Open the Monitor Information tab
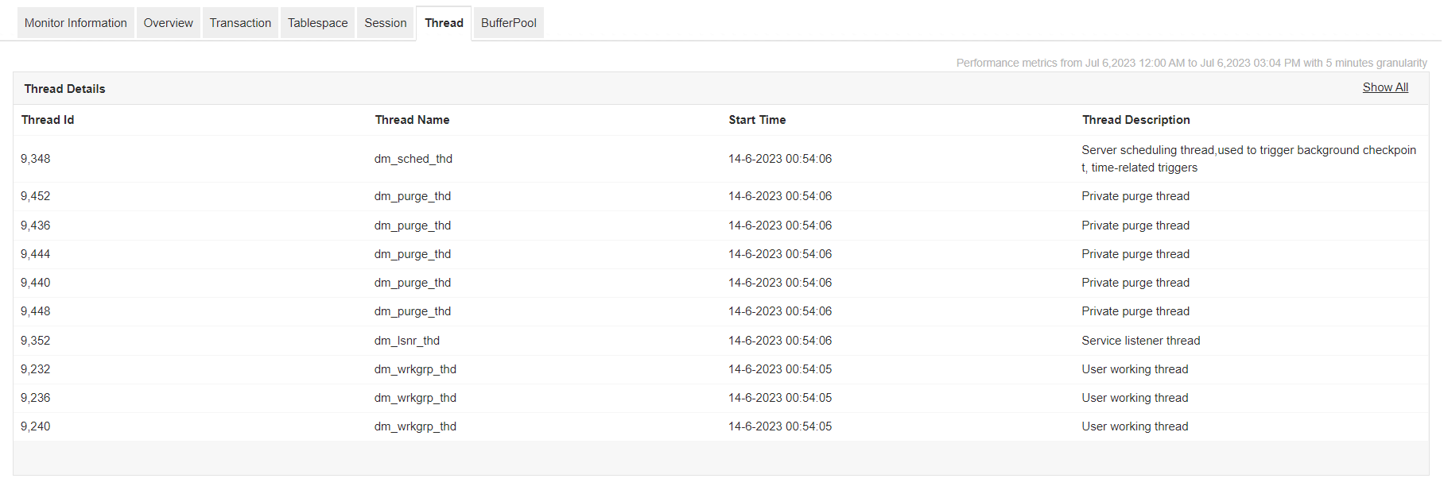Viewport: 1444px width, 486px height. click(x=76, y=23)
